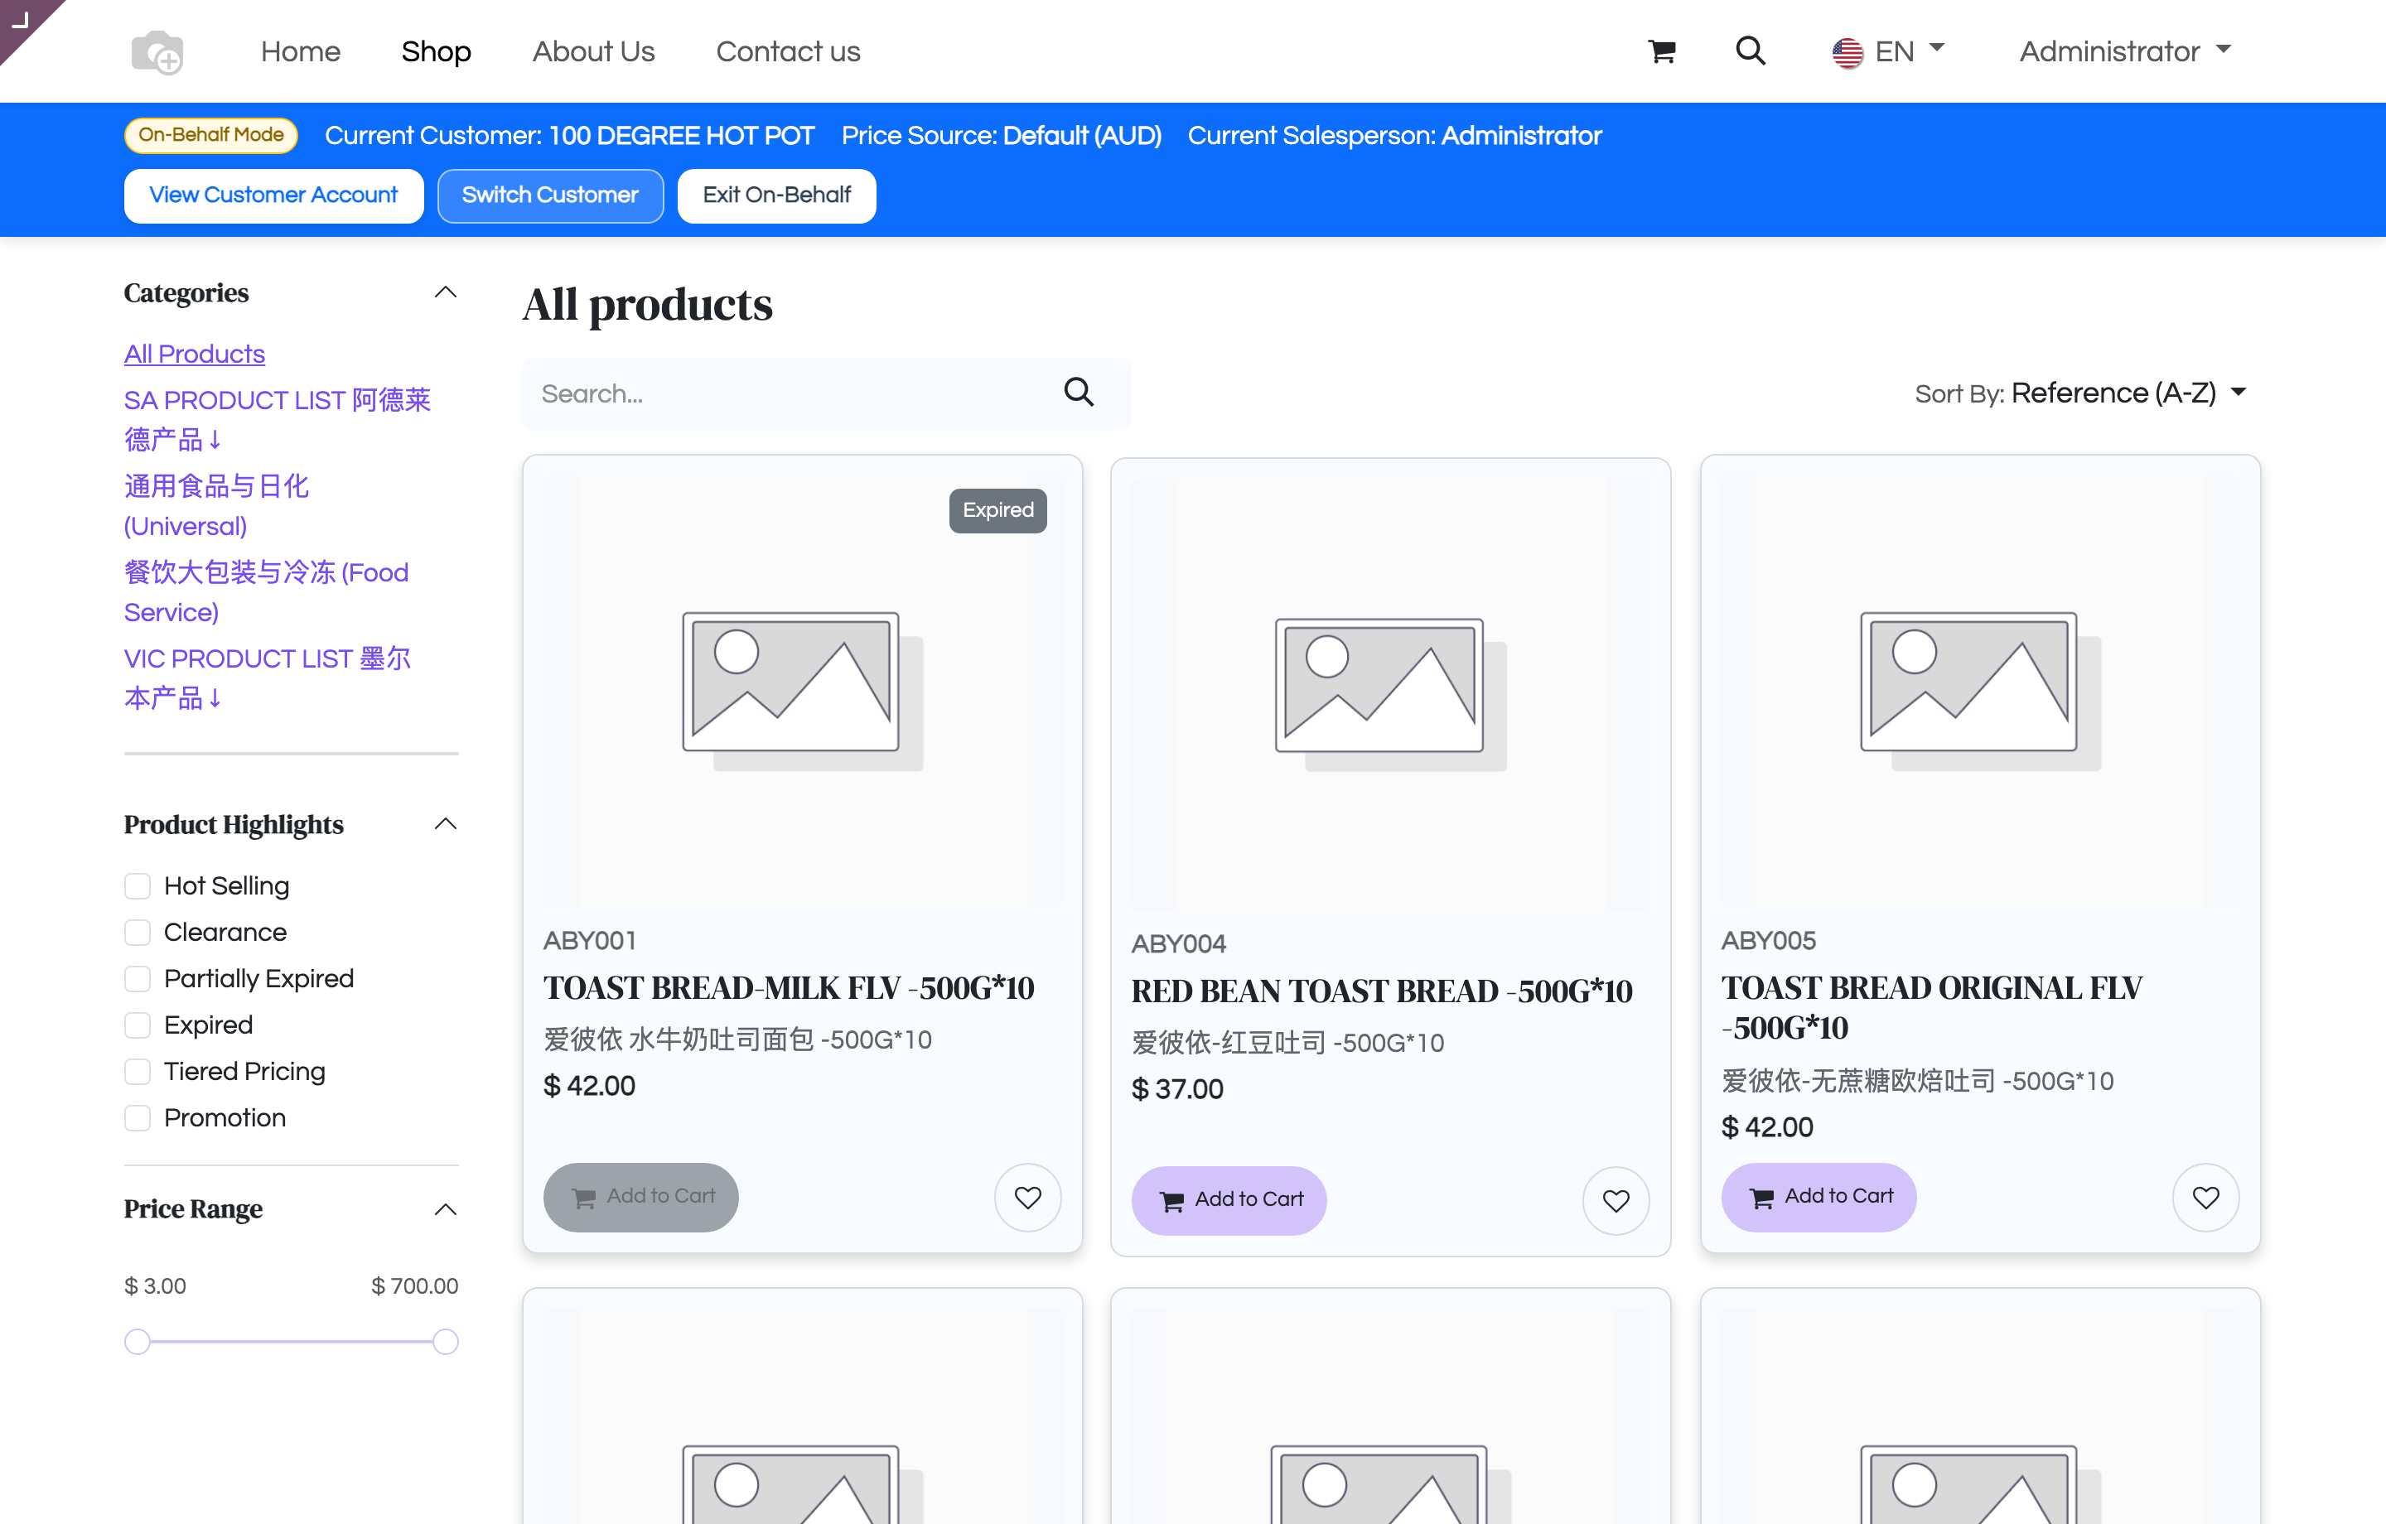Add ABY005 Toast Bread Original to cart

point(1819,1197)
